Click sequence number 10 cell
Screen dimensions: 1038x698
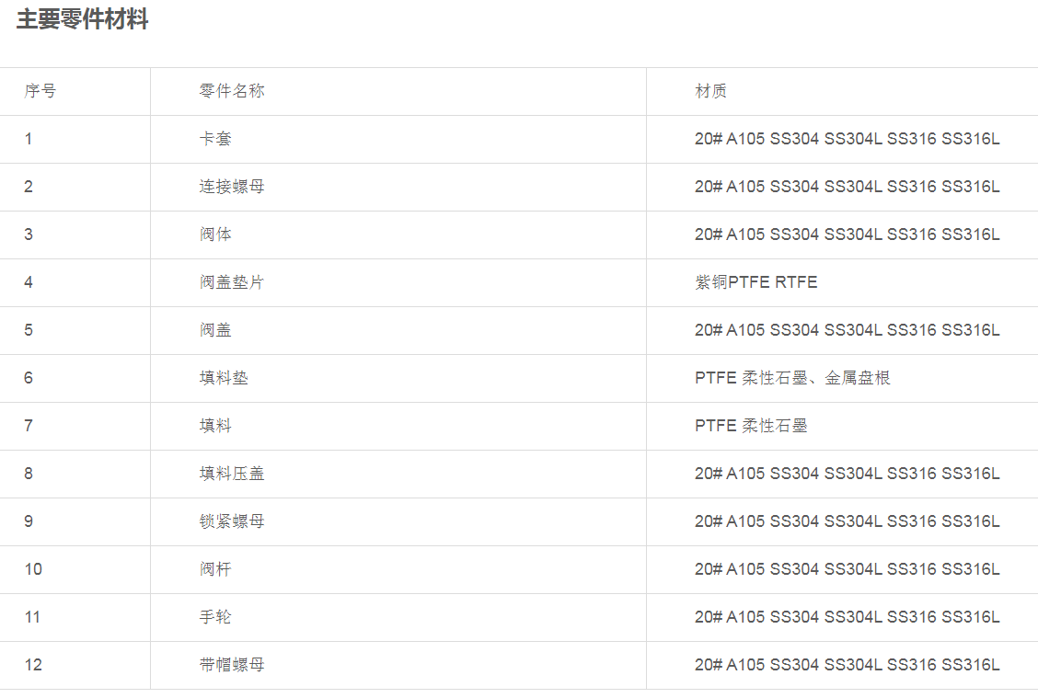pyautogui.click(x=33, y=569)
